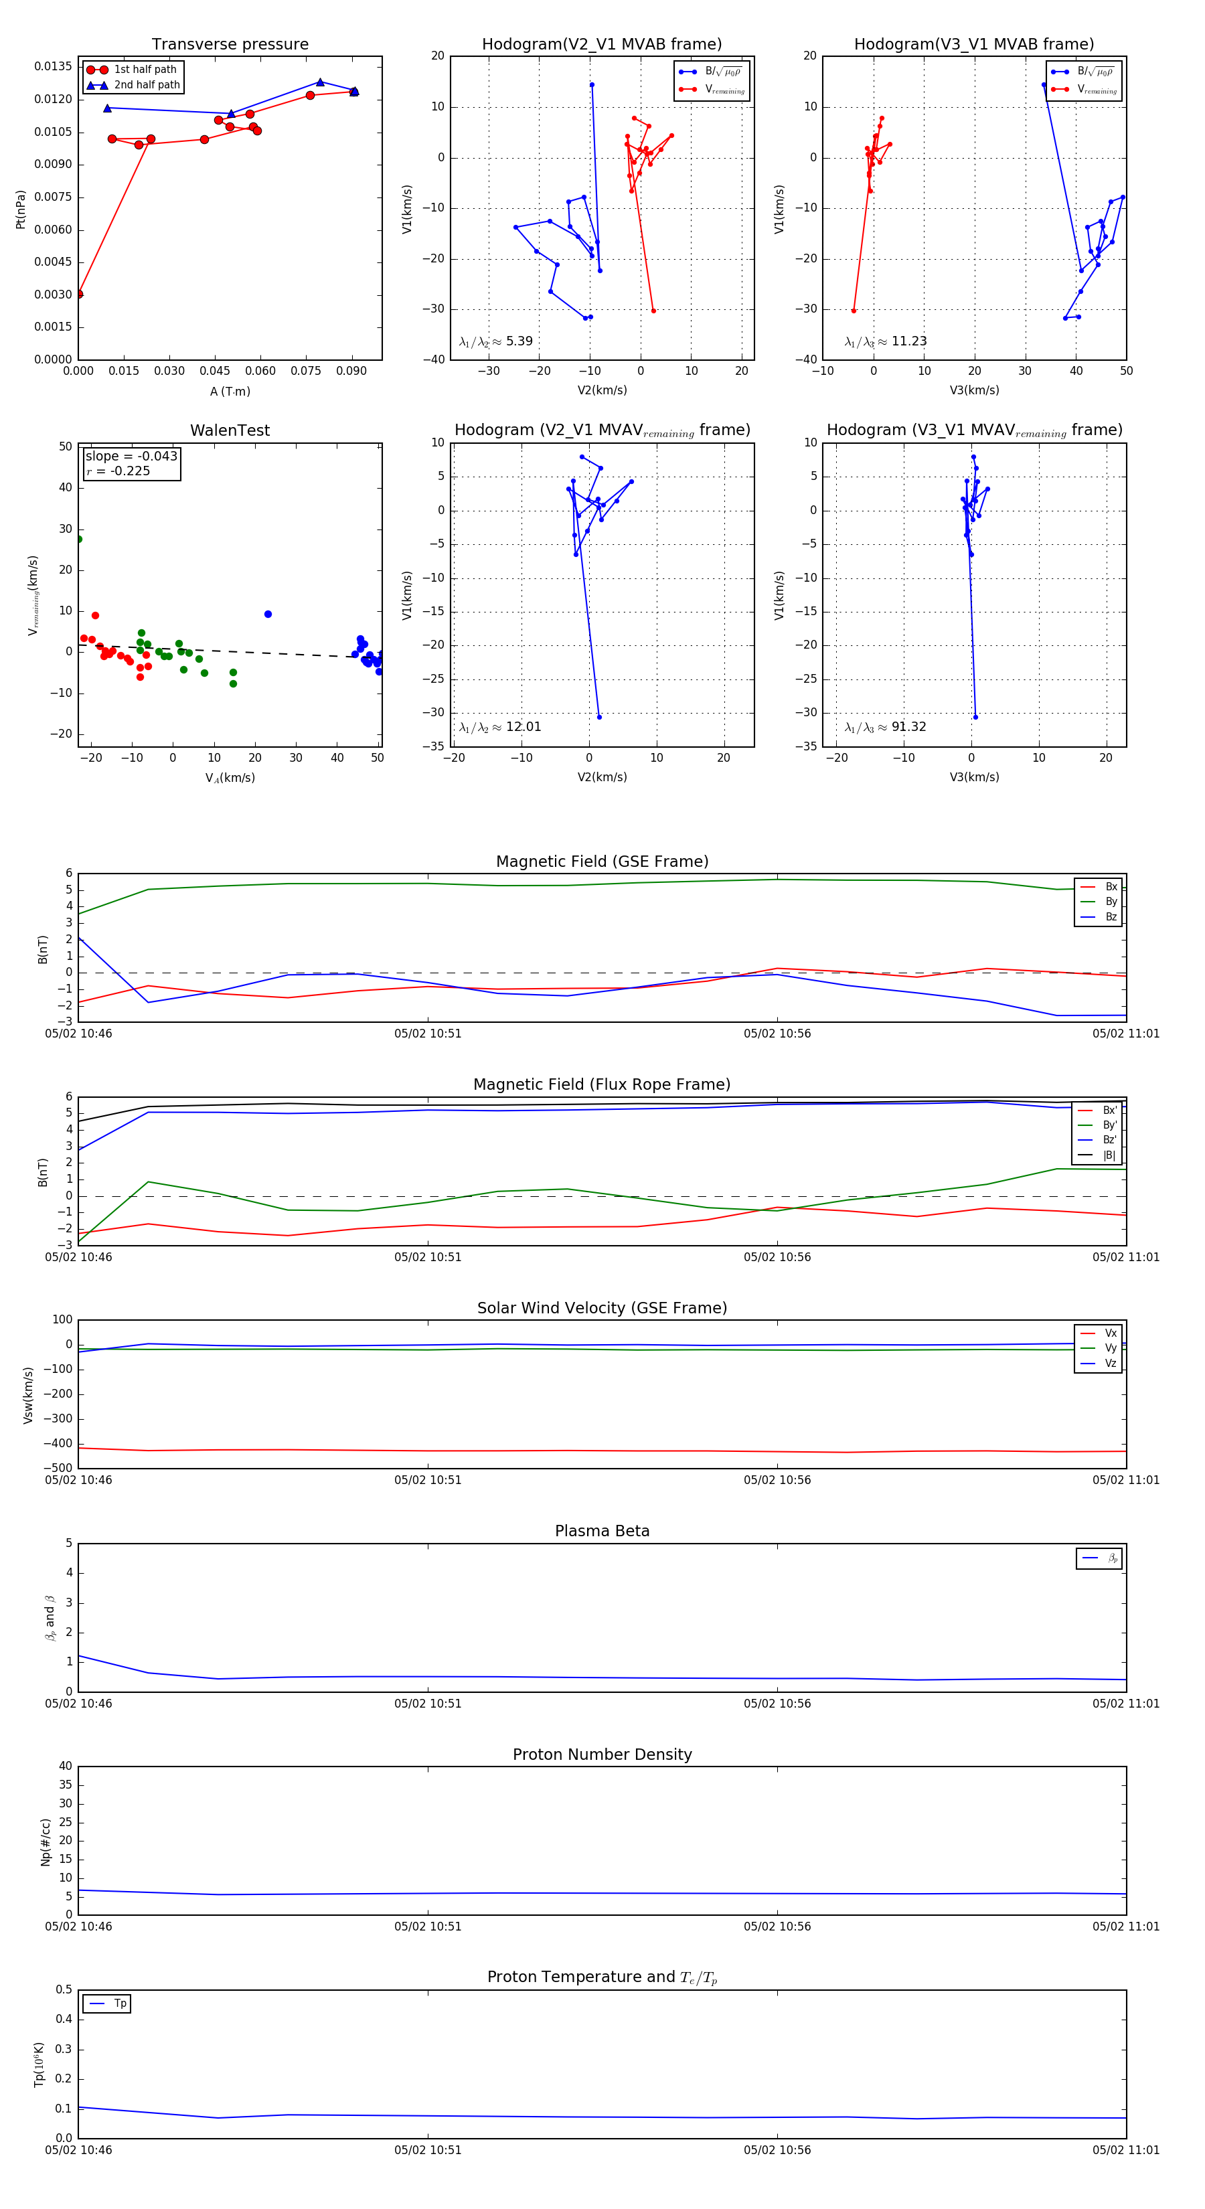Click the "V2(km/s)" x-axis label under V2_V1 MVAV hodogram
Image resolution: width=1205 pixels, height=2209 pixels.
(x=602, y=778)
